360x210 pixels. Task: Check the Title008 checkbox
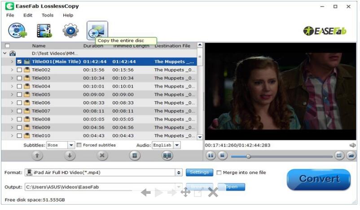[19, 119]
